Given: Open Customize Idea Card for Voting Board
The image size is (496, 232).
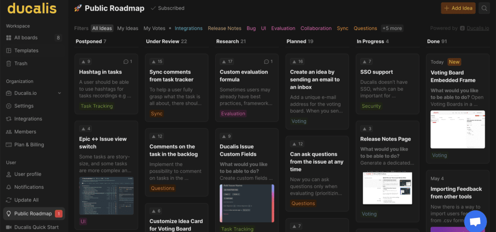Looking at the screenshot, I should (176, 218).
